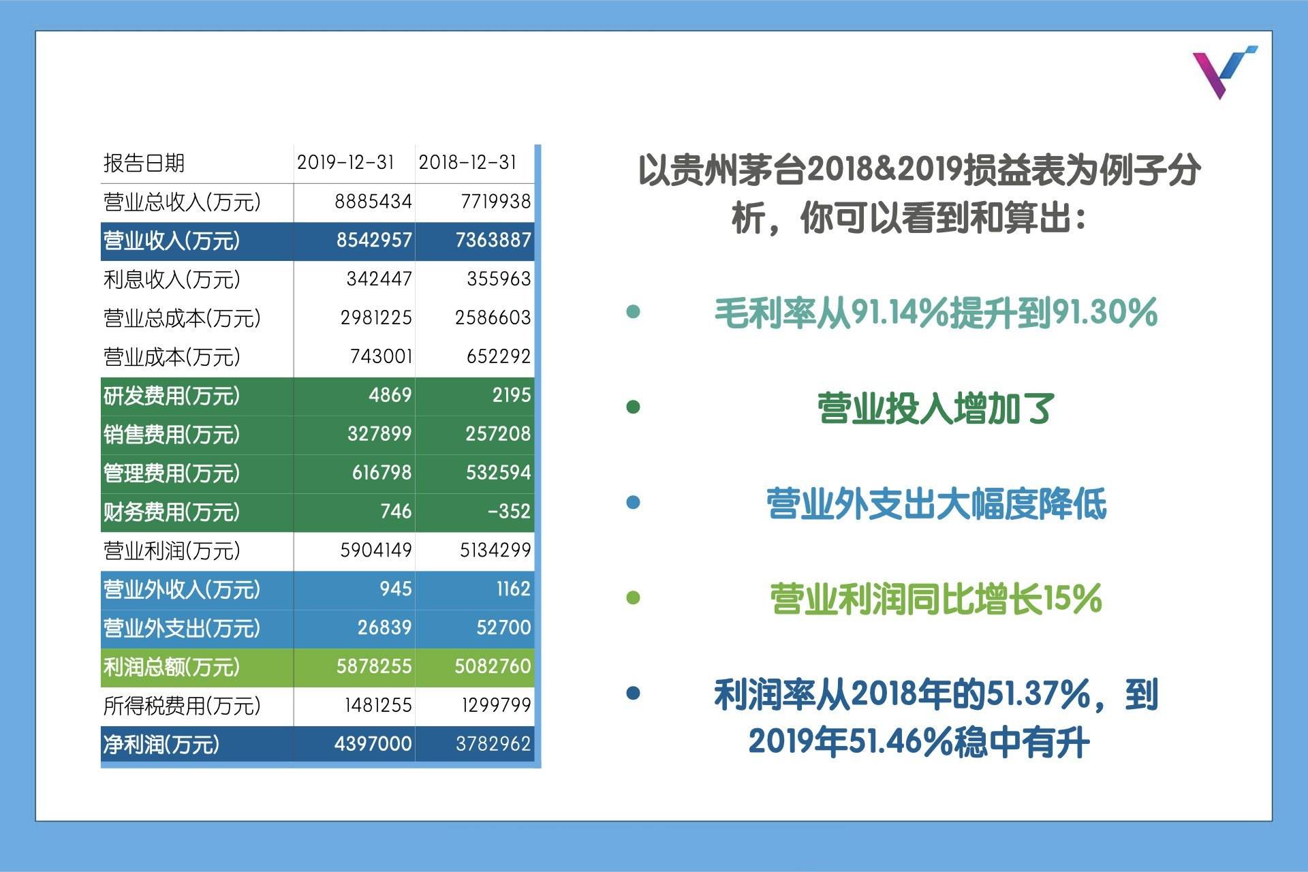Click the value 5082760
The width and height of the screenshot is (1308, 872).
[493, 667]
